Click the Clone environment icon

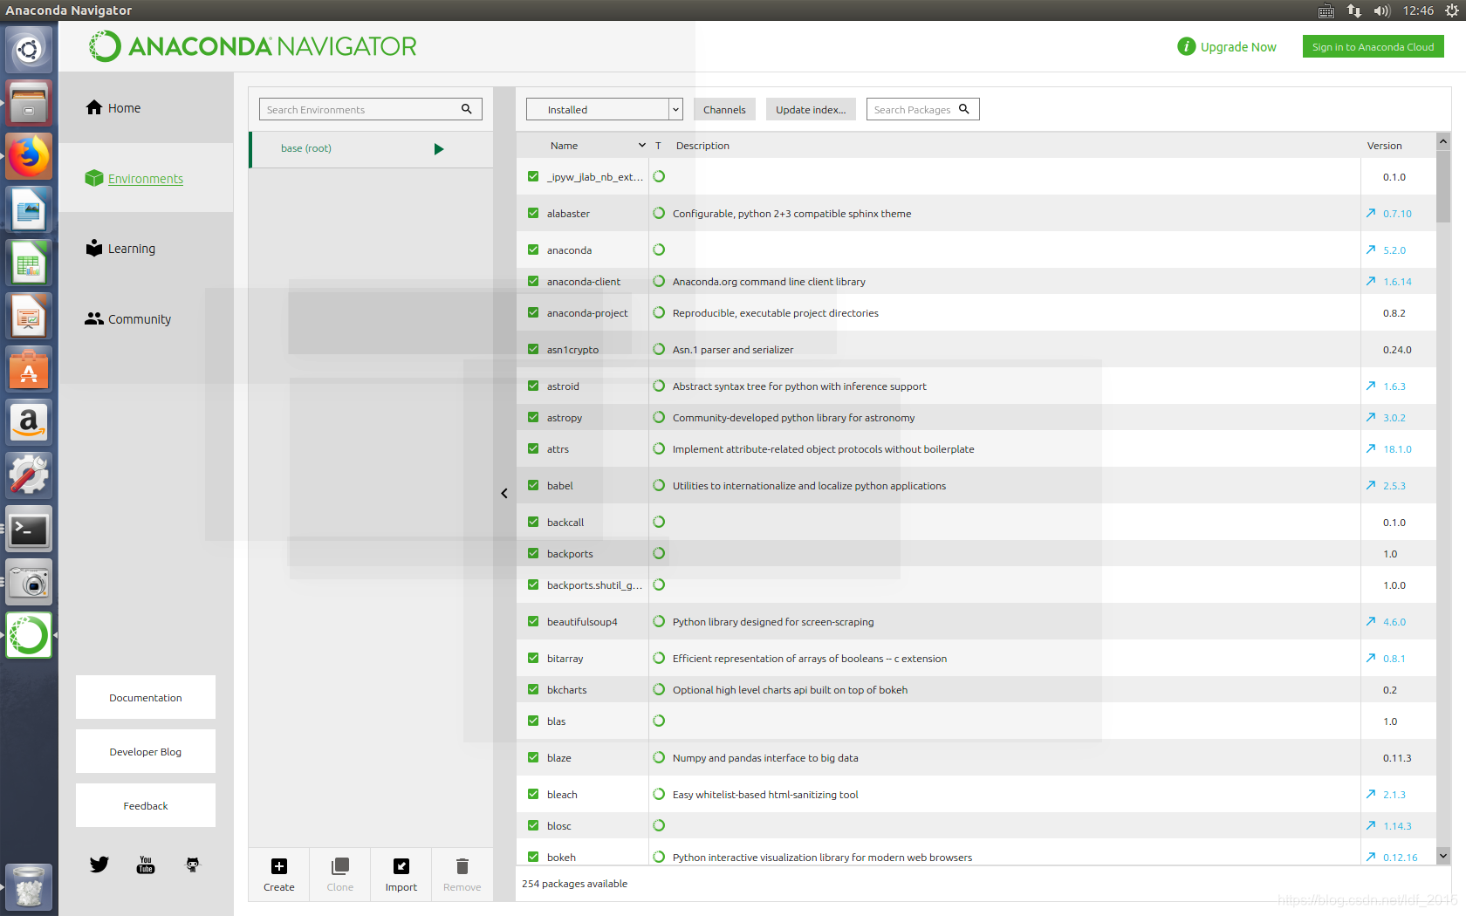340,866
